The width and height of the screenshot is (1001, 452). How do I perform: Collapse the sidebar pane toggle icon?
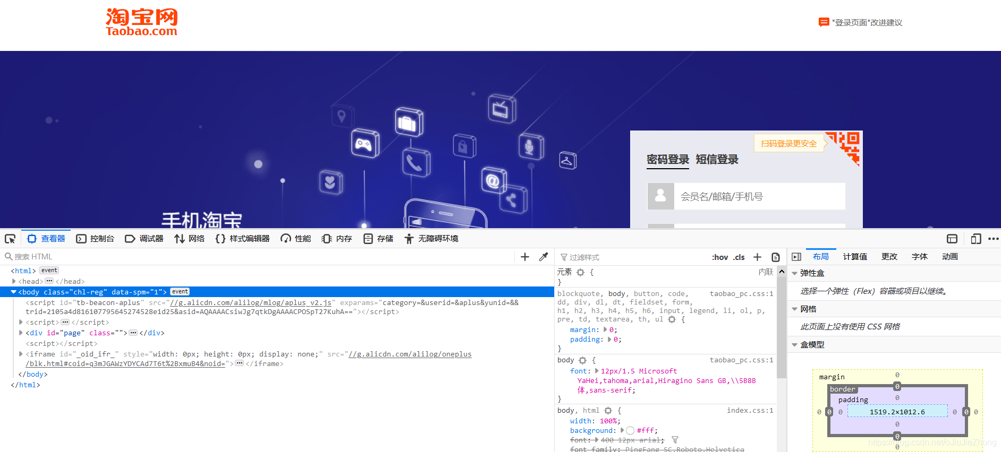(796, 257)
